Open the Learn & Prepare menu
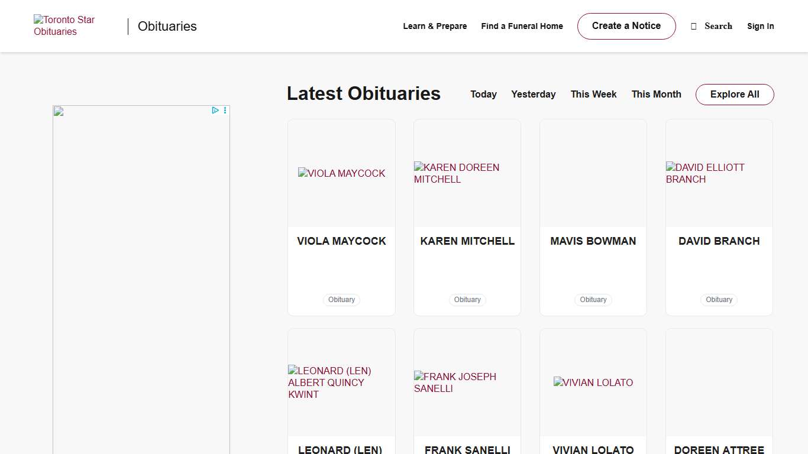 click(435, 26)
